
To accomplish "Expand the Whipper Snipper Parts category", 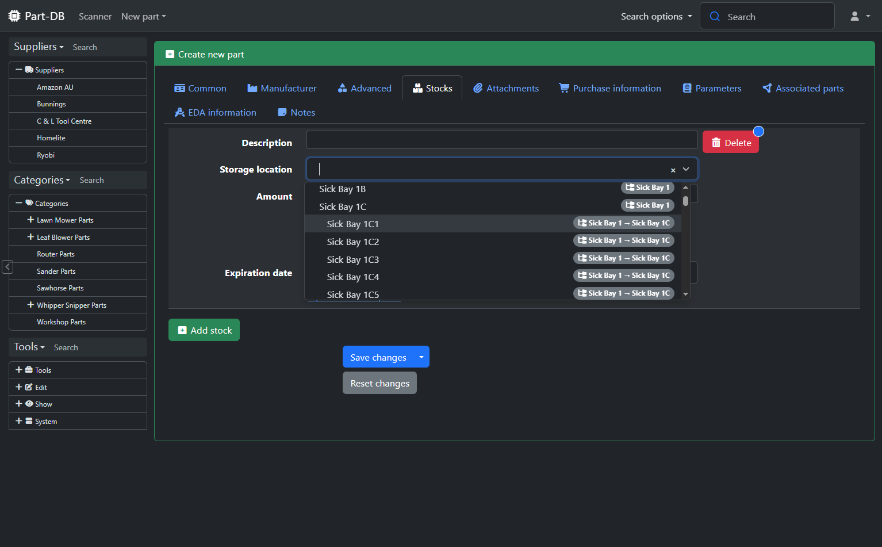I will 30,305.
